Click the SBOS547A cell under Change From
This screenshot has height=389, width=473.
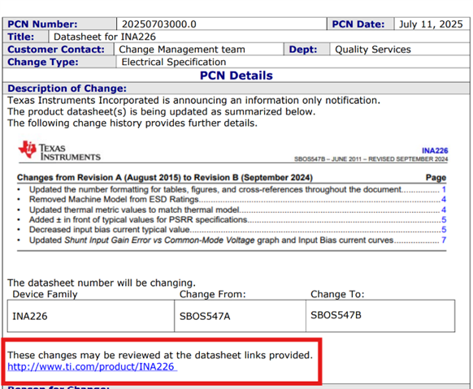coord(240,316)
